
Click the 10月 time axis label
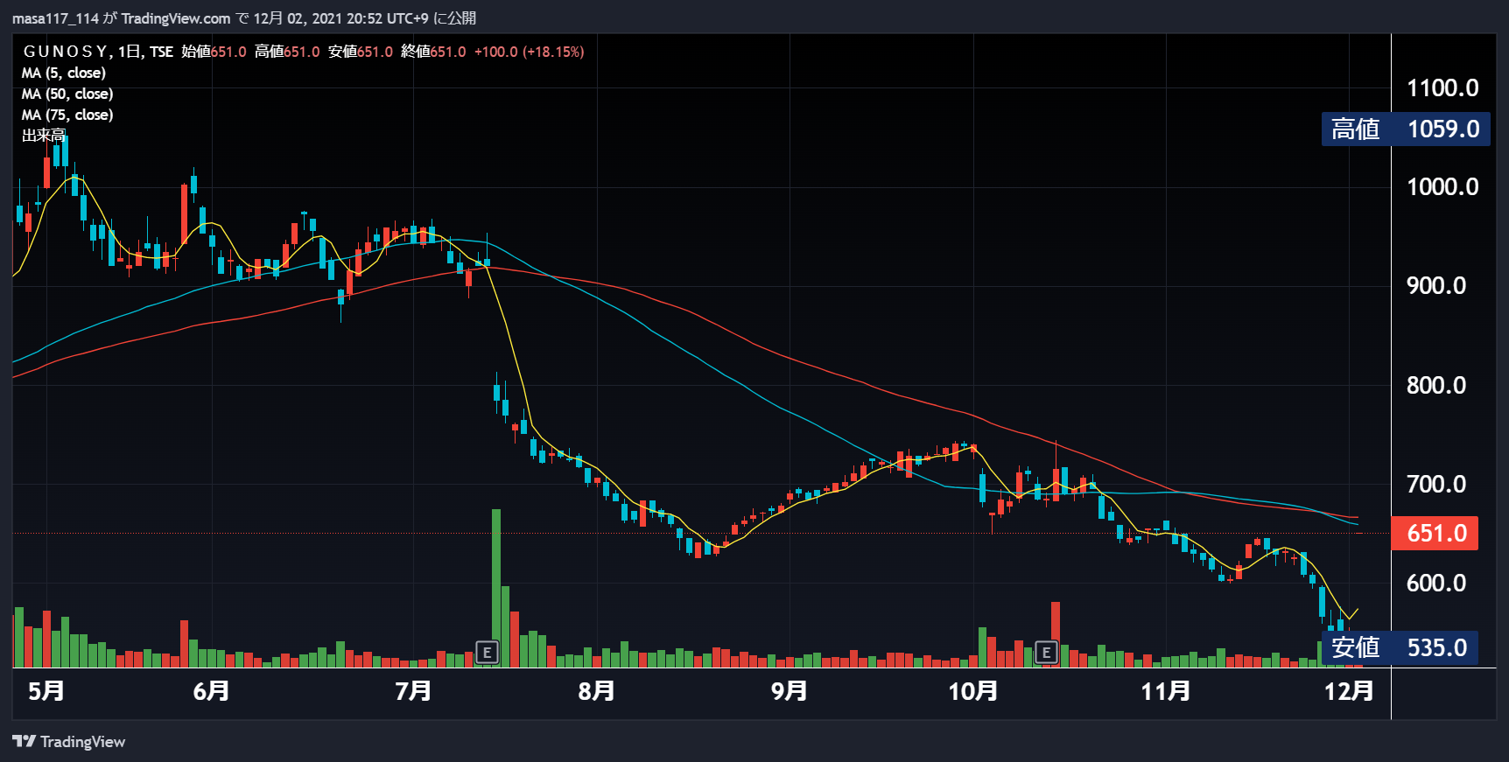click(x=973, y=691)
